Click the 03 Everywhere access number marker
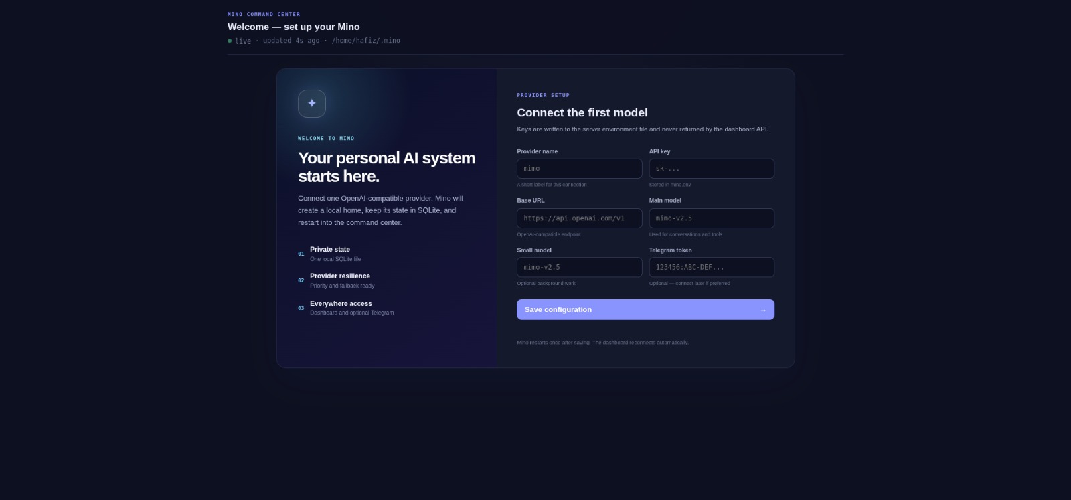This screenshot has height=500, width=1071. 301,309
